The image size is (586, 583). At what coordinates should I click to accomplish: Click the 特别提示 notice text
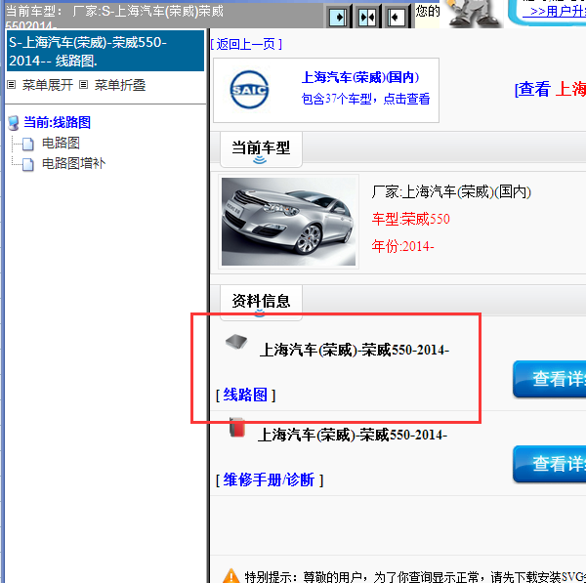point(415,576)
